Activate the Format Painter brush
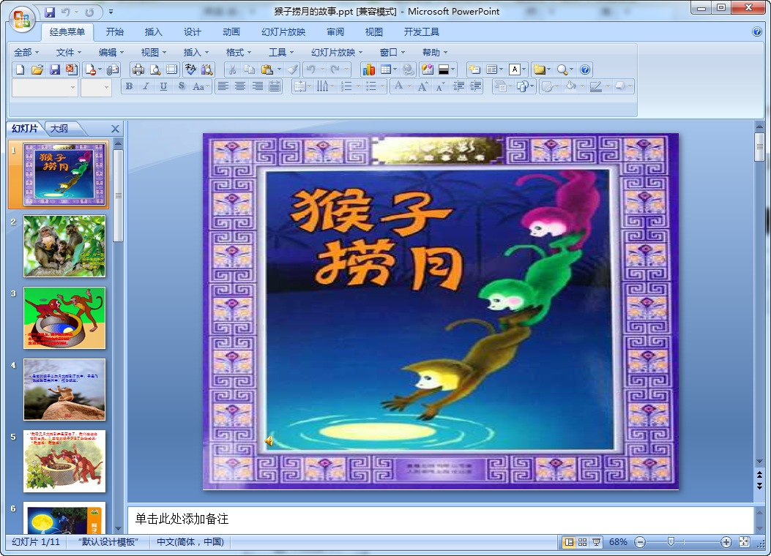This screenshot has height=556, width=771. coord(293,69)
